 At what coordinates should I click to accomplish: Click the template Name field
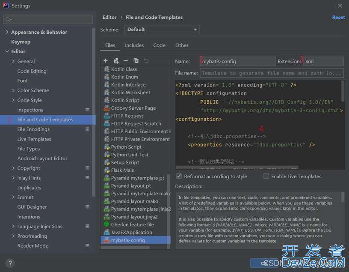pyautogui.click(x=237, y=61)
